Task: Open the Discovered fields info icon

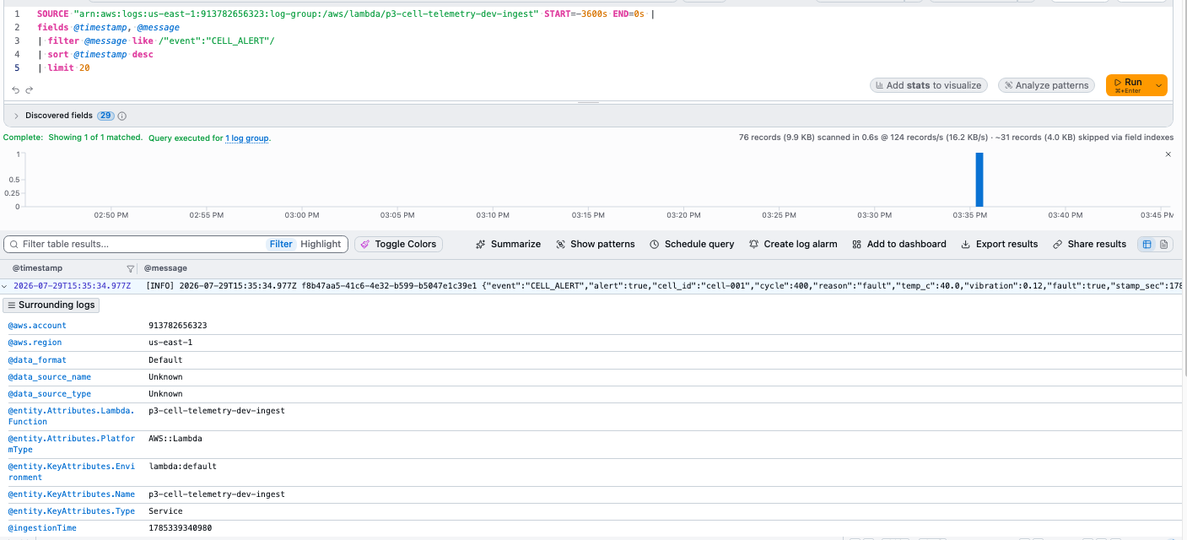Action: [121, 116]
